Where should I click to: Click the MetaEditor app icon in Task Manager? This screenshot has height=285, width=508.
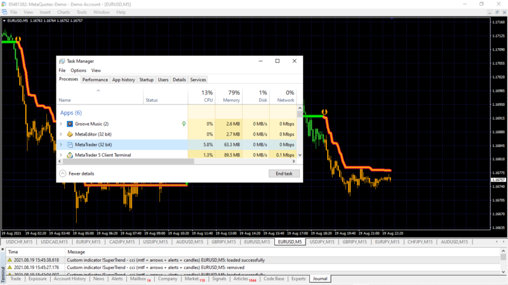coord(70,134)
